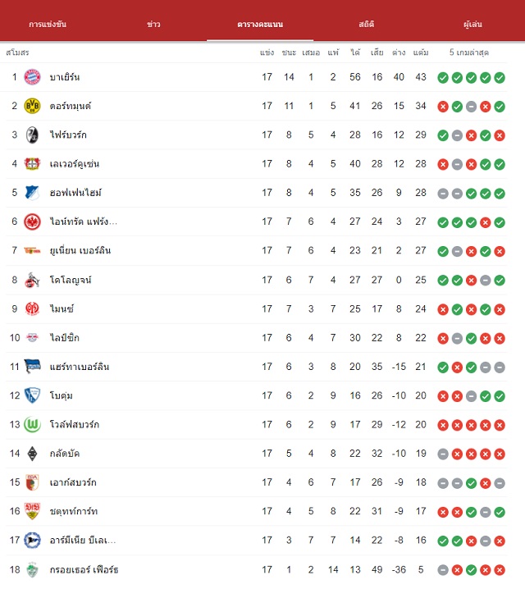
Task: Switch to the สถิติ statistics tab
Action: click(366, 25)
